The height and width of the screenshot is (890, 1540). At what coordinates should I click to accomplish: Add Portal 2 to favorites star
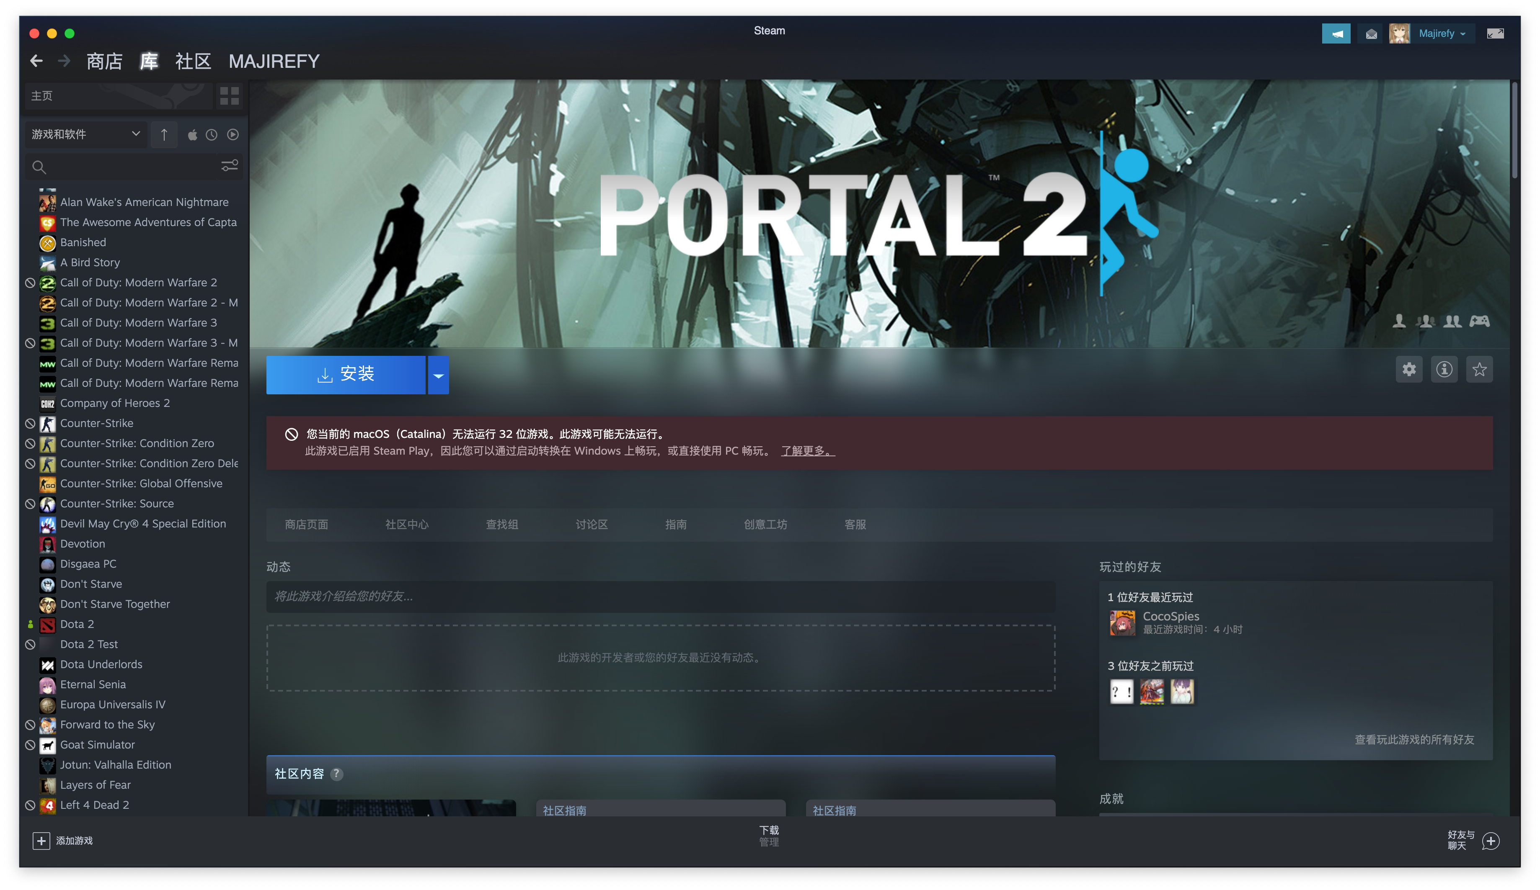(1479, 370)
